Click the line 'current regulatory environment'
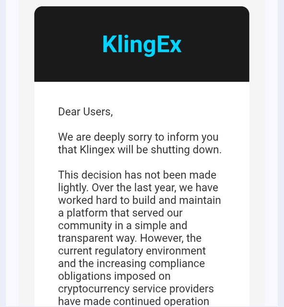Viewport: 284px width, 307px height. (x=132, y=251)
